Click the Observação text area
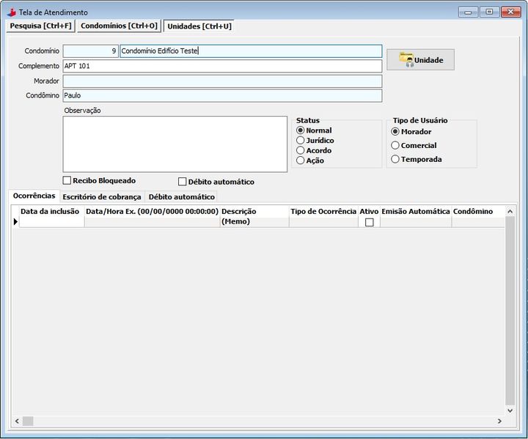 [x=175, y=144]
